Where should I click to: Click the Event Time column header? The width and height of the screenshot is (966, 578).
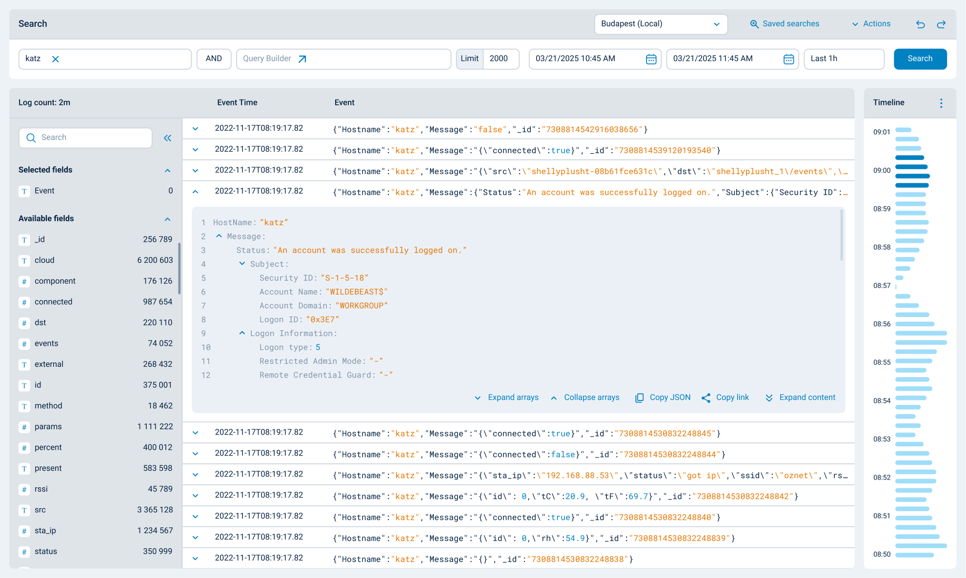pyautogui.click(x=237, y=102)
